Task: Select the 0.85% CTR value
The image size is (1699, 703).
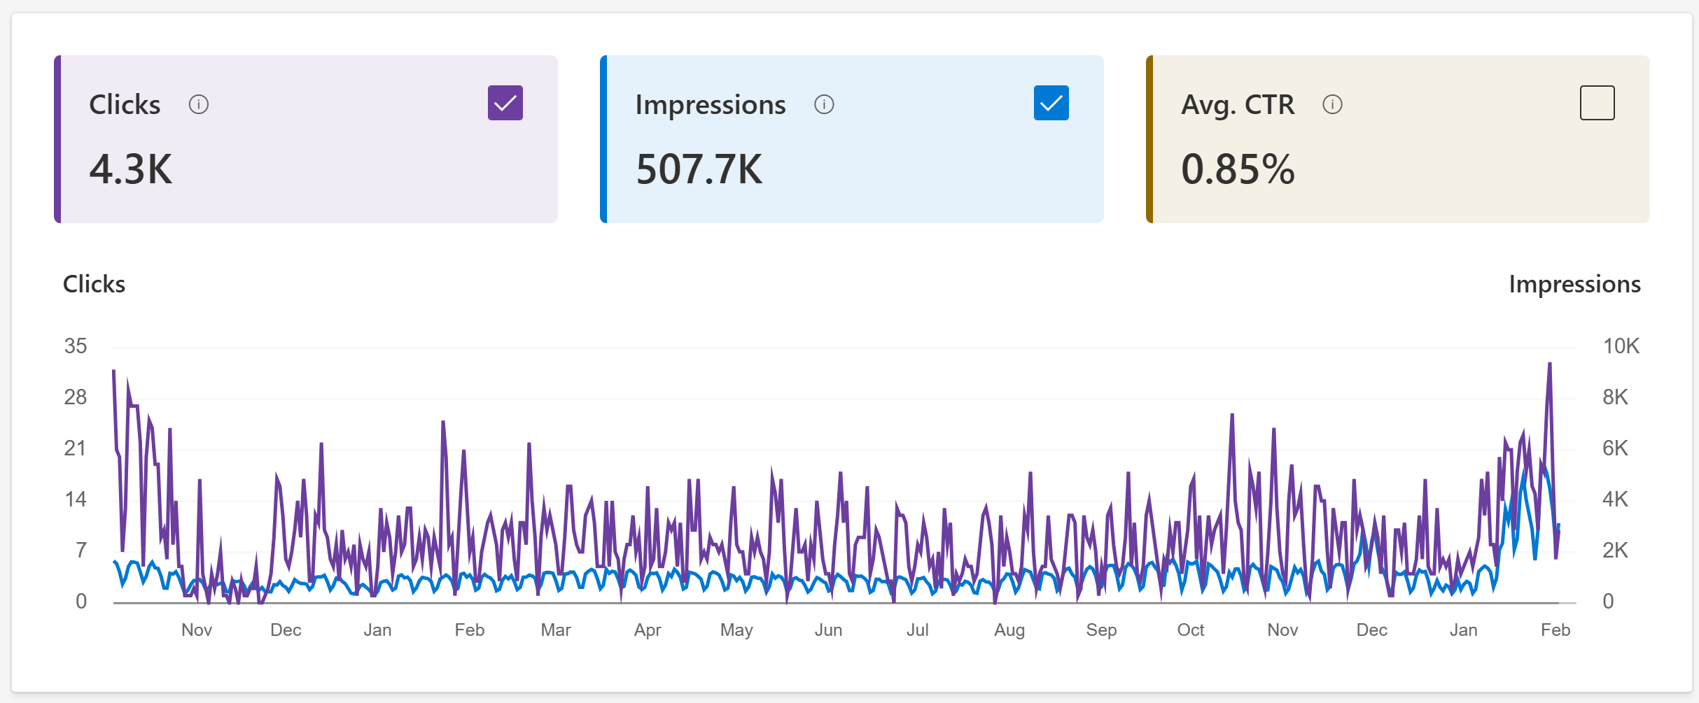Action: pos(1238,169)
